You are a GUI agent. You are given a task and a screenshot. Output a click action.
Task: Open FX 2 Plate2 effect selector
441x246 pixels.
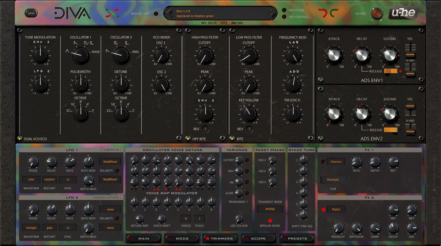(336, 210)
